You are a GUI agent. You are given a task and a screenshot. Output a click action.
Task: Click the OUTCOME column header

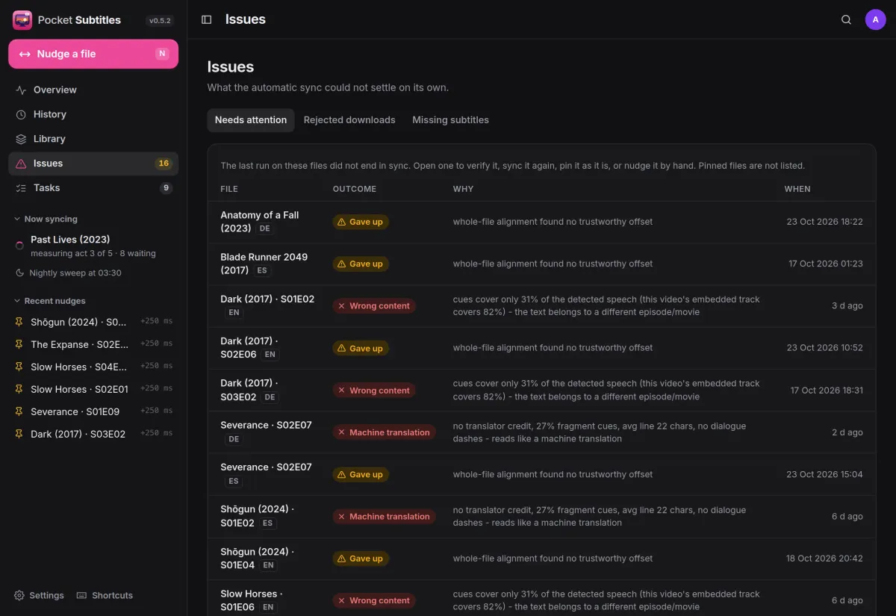coord(355,189)
